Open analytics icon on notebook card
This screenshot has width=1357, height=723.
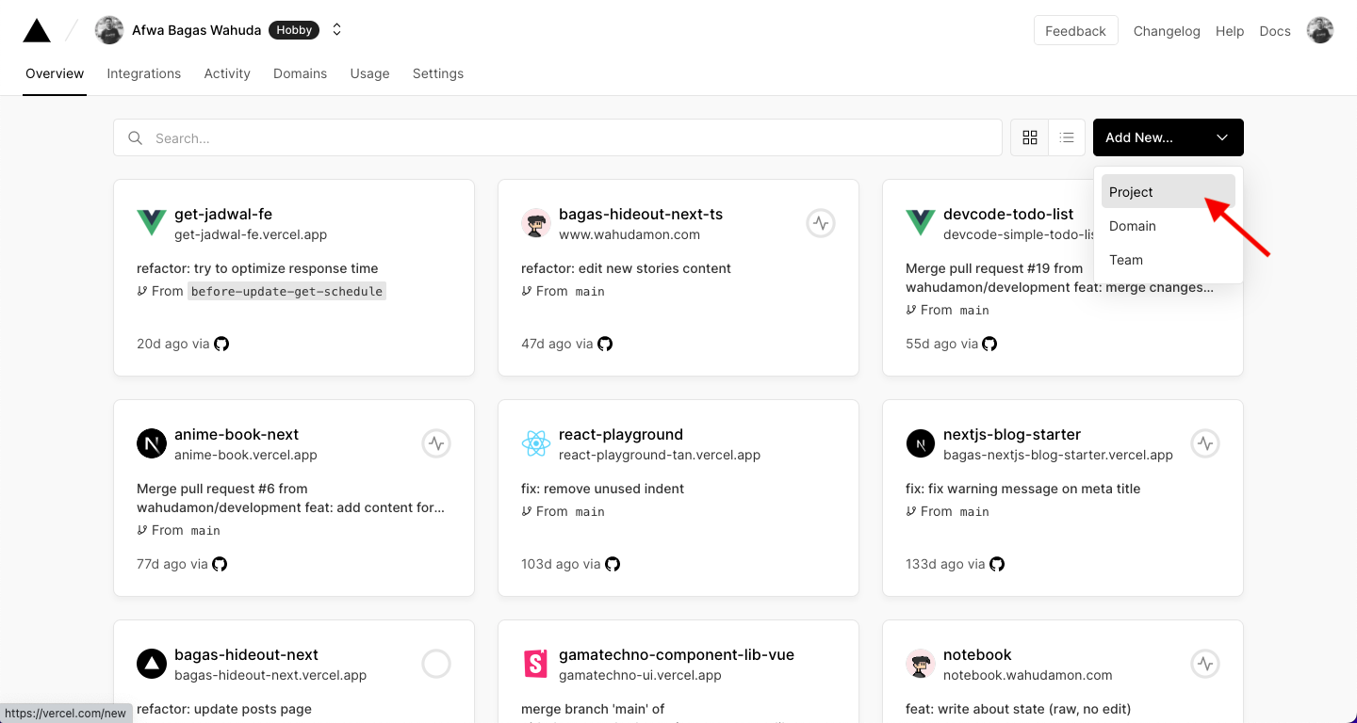(x=1205, y=664)
